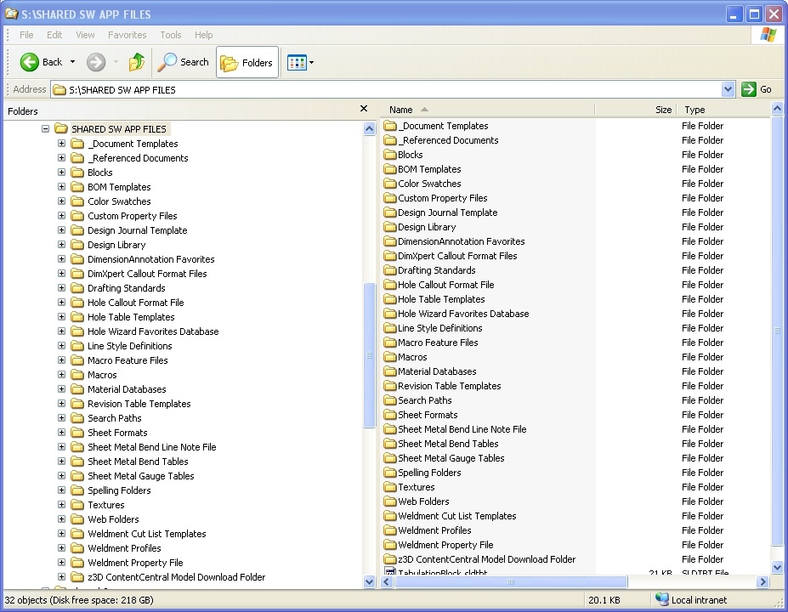The image size is (788, 612).
Task: Open the Back history dropdown arrow
Action: tap(72, 62)
